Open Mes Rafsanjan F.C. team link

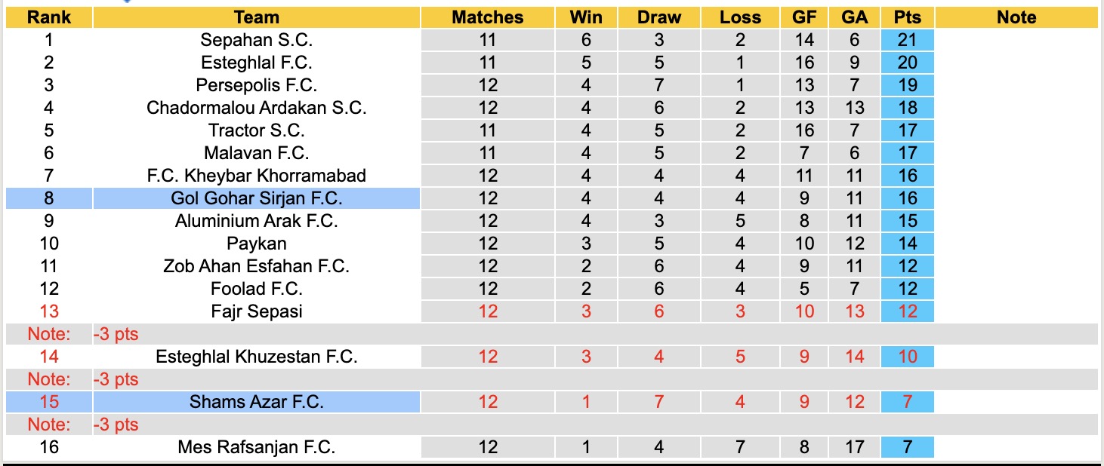point(257,447)
